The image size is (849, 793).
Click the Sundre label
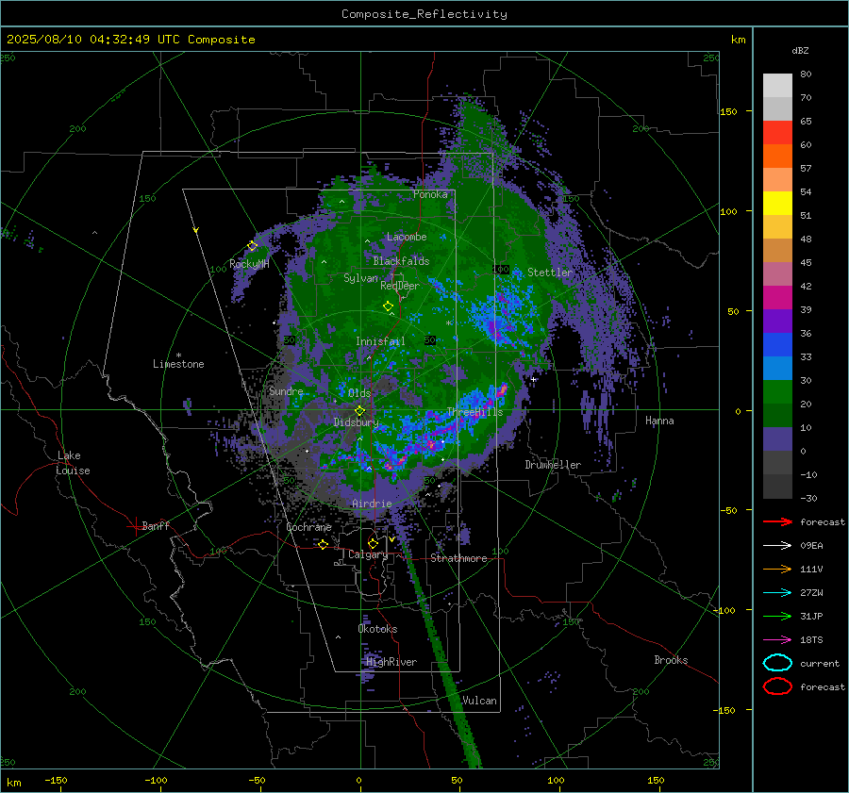(x=286, y=390)
